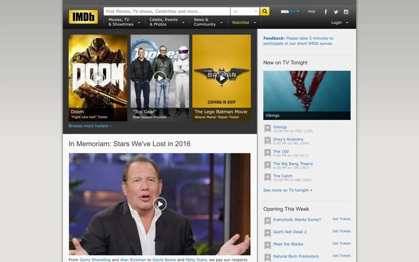
Task: Click the IMDb logo
Action: [x=83, y=17]
